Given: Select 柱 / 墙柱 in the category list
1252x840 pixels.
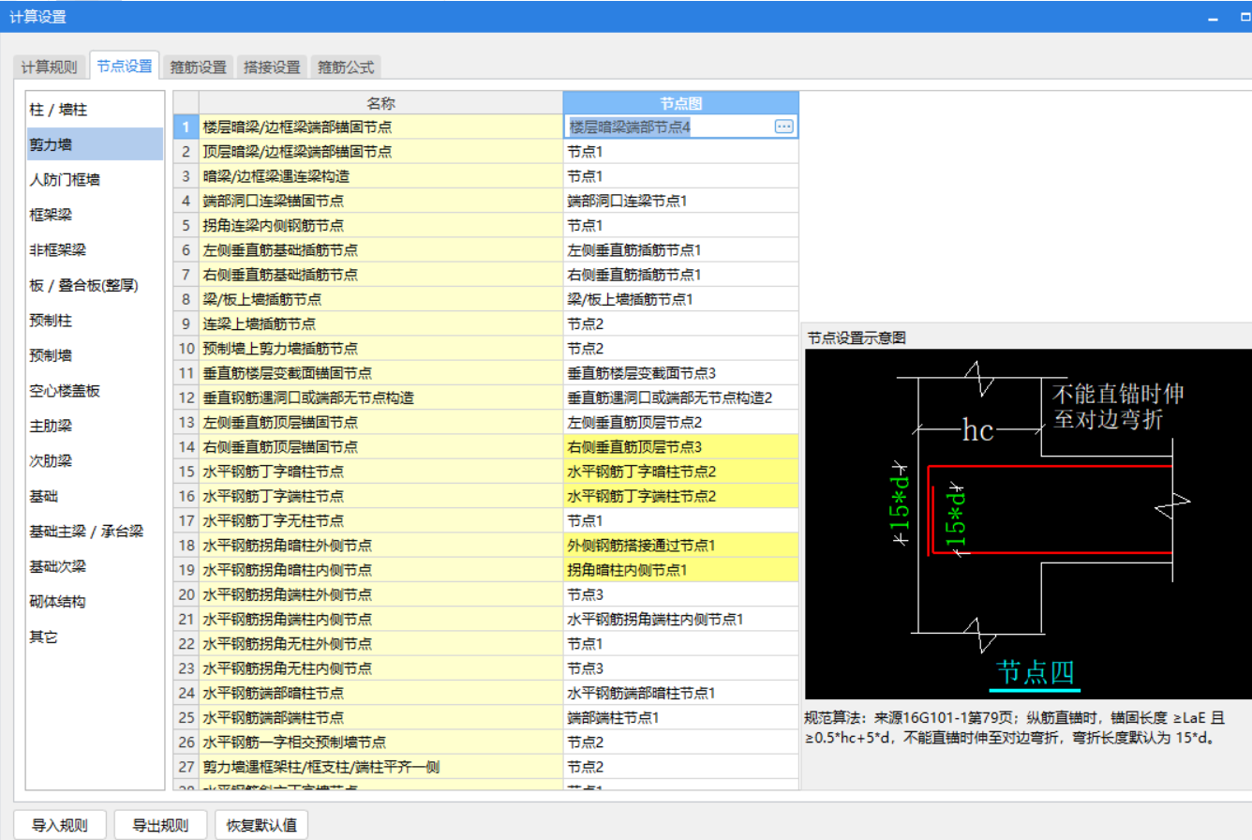Looking at the screenshot, I should point(95,110).
